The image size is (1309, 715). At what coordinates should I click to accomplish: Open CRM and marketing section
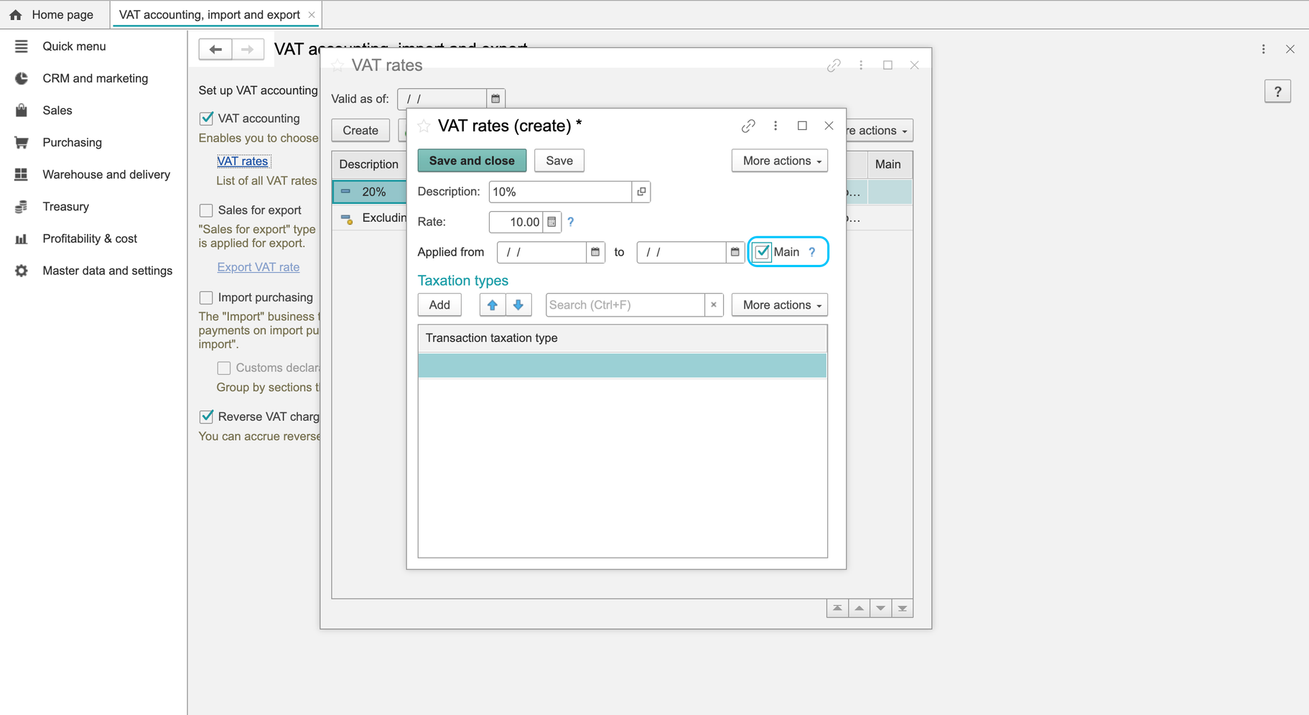95,78
